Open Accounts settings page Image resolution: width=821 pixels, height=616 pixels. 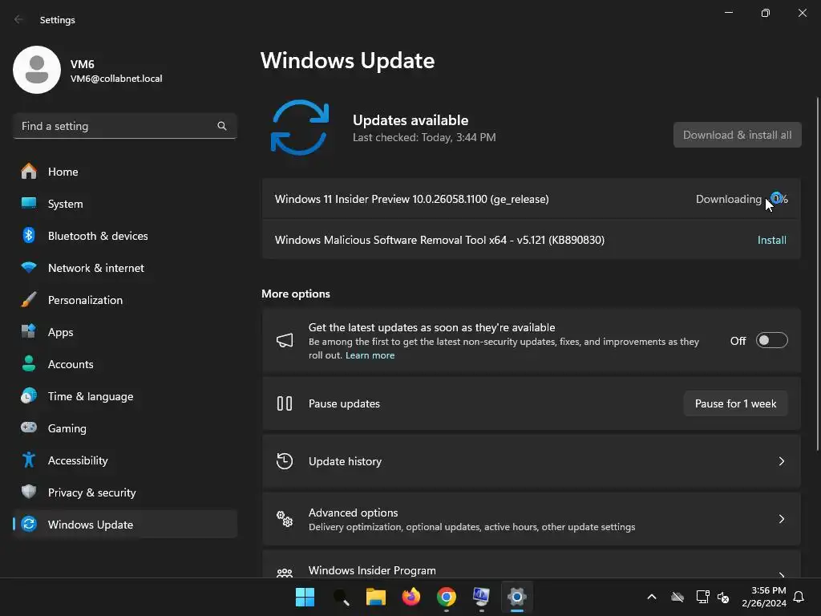[x=124, y=363]
